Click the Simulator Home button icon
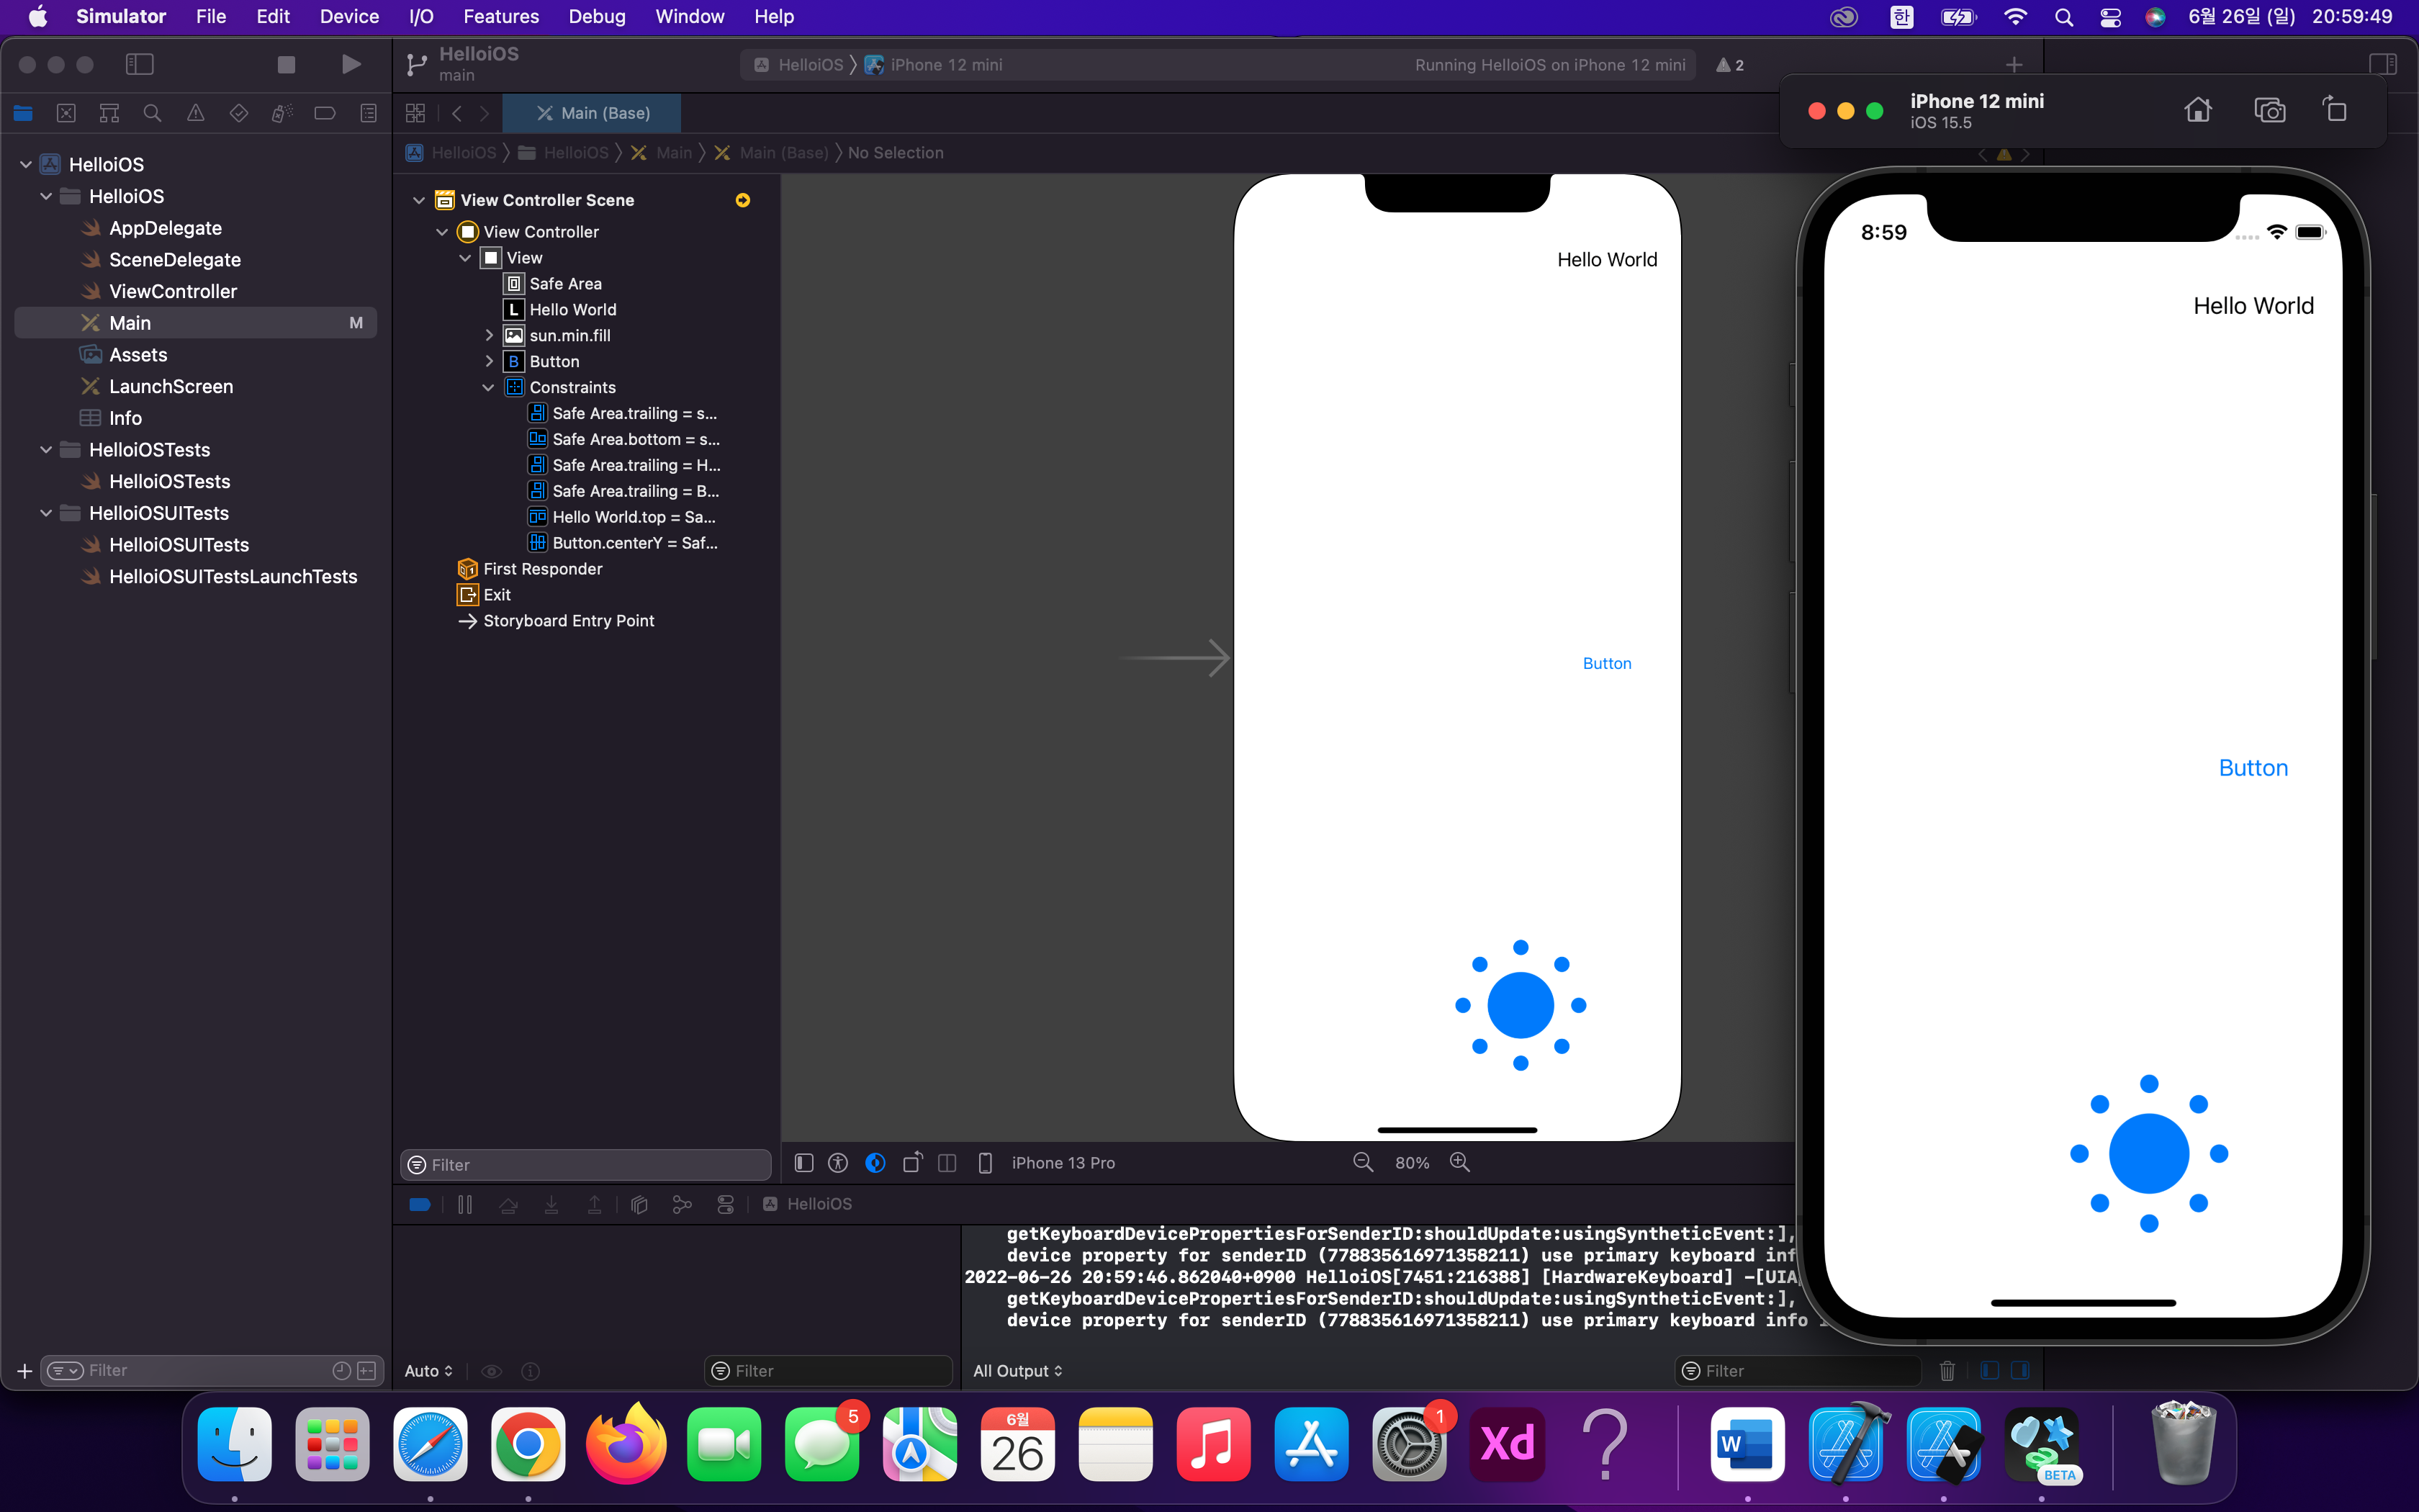 coord(2197,110)
